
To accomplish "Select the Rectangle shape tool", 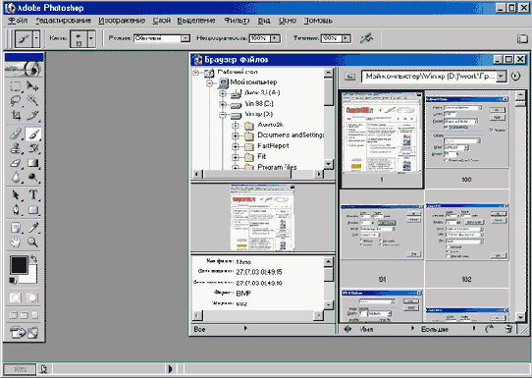I will coord(33,210).
